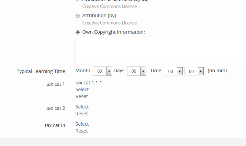This screenshot has height=146, width=246.
Task: Reset the tax cat 1 selection
Action: click(82, 96)
